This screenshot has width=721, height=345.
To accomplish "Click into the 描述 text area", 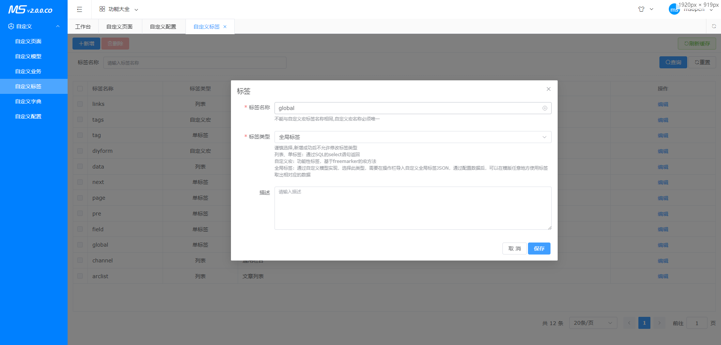I will pos(413,208).
